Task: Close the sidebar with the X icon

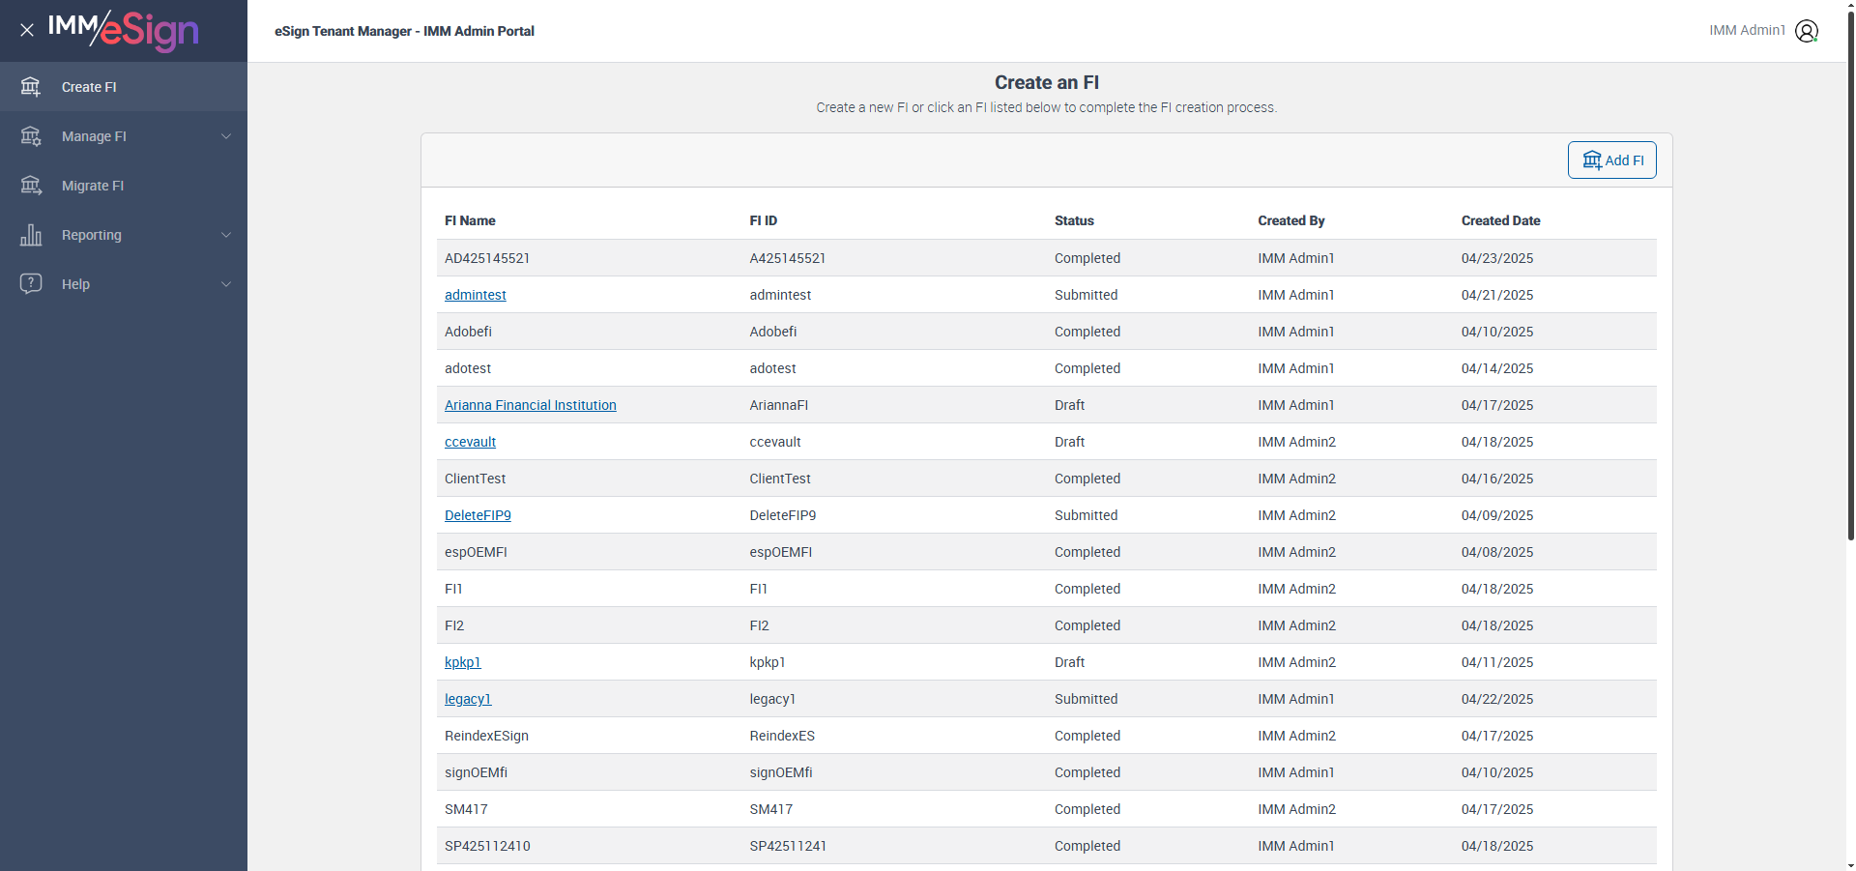Action: 27,30
